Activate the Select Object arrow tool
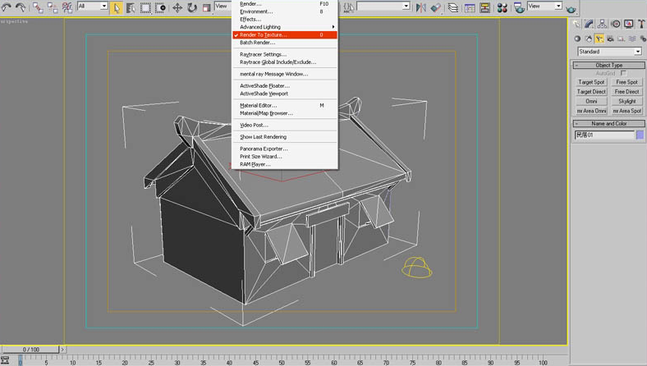The width and height of the screenshot is (647, 366). pyautogui.click(x=117, y=7)
